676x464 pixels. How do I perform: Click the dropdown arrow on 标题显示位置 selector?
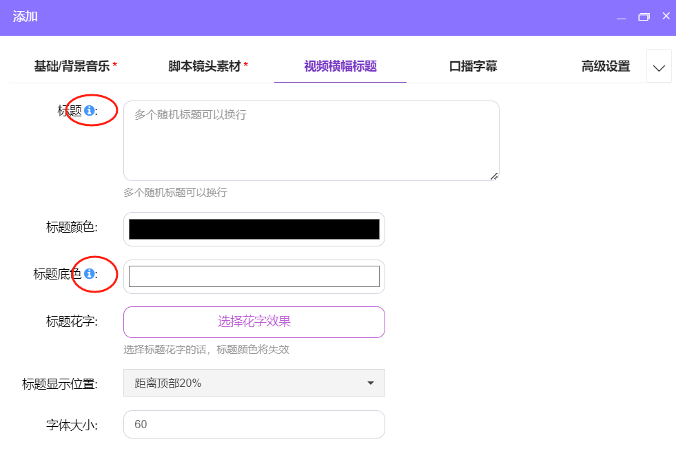click(370, 383)
